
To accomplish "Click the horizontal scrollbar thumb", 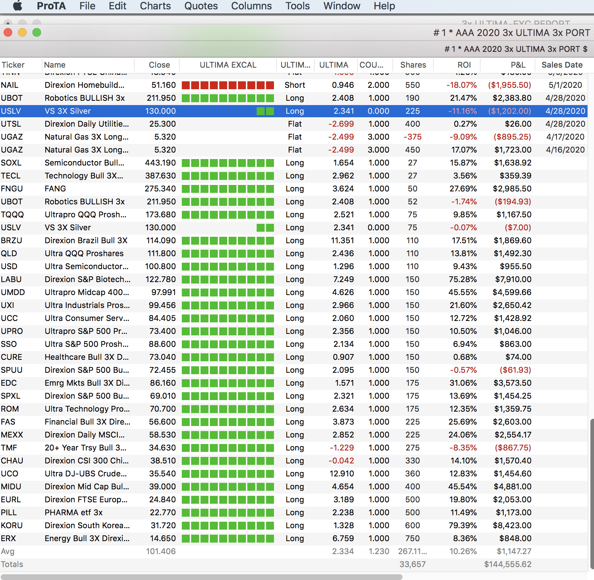I will point(201,577).
